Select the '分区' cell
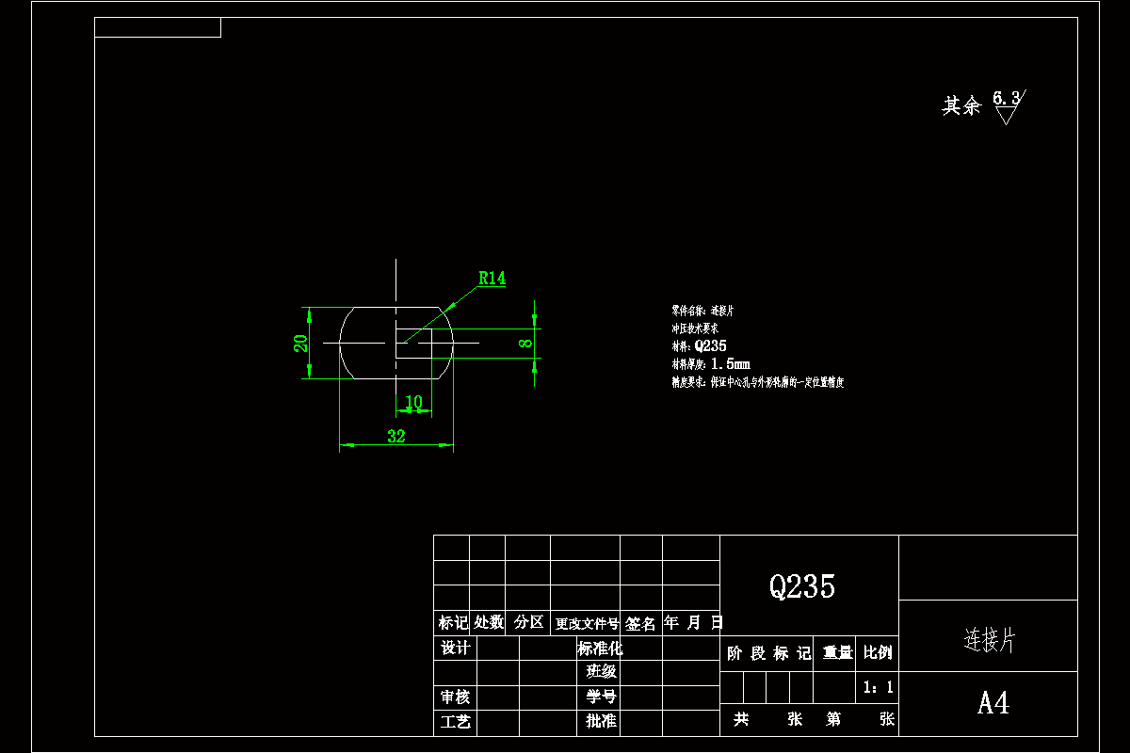Screen dimensions: 1130x753 (x=529, y=622)
